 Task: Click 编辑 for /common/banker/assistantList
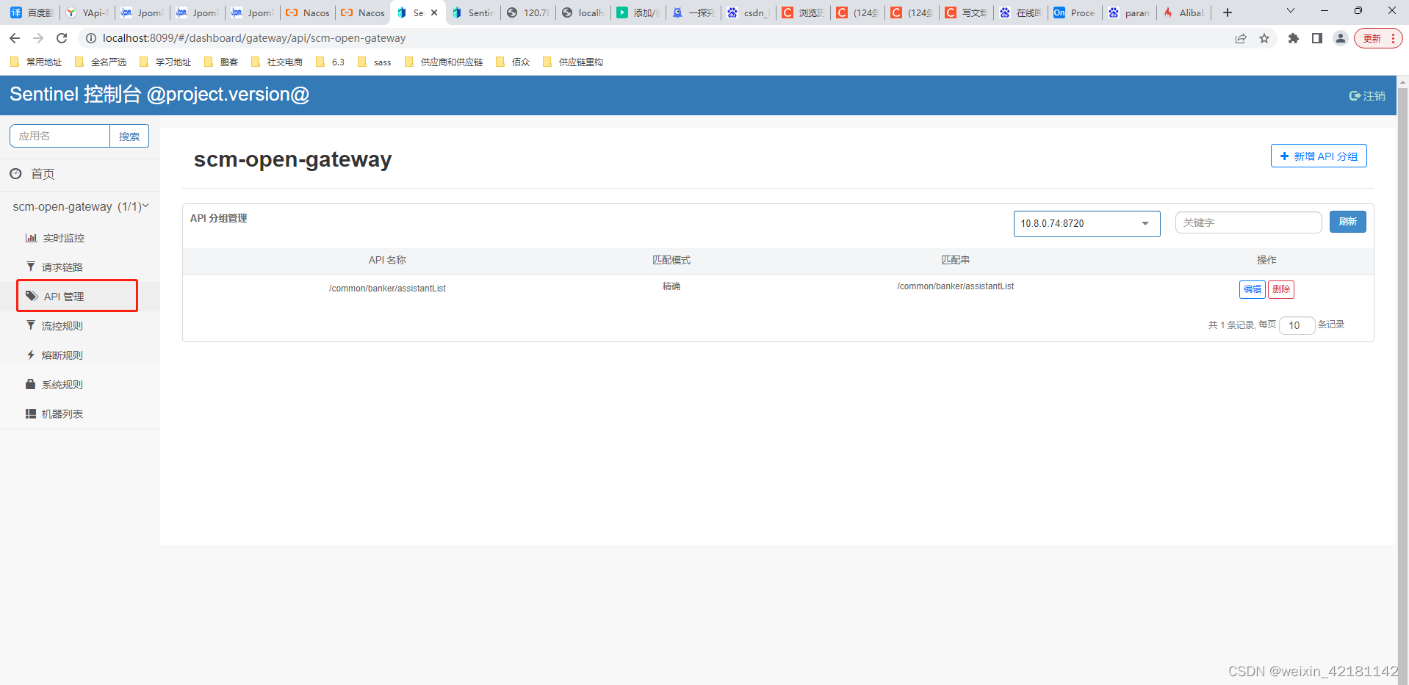click(x=1253, y=289)
